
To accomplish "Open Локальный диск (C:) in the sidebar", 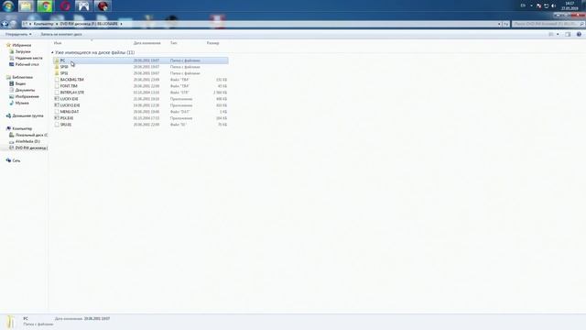I will [x=31, y=135].
